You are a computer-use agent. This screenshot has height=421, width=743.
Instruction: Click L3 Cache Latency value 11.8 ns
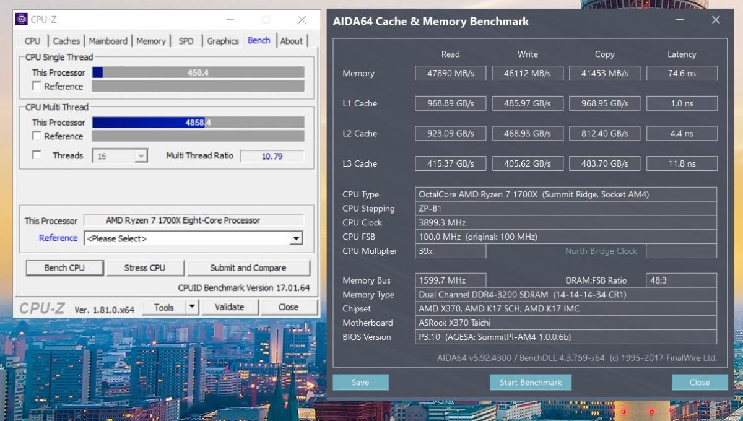click(x=682, y=163)
